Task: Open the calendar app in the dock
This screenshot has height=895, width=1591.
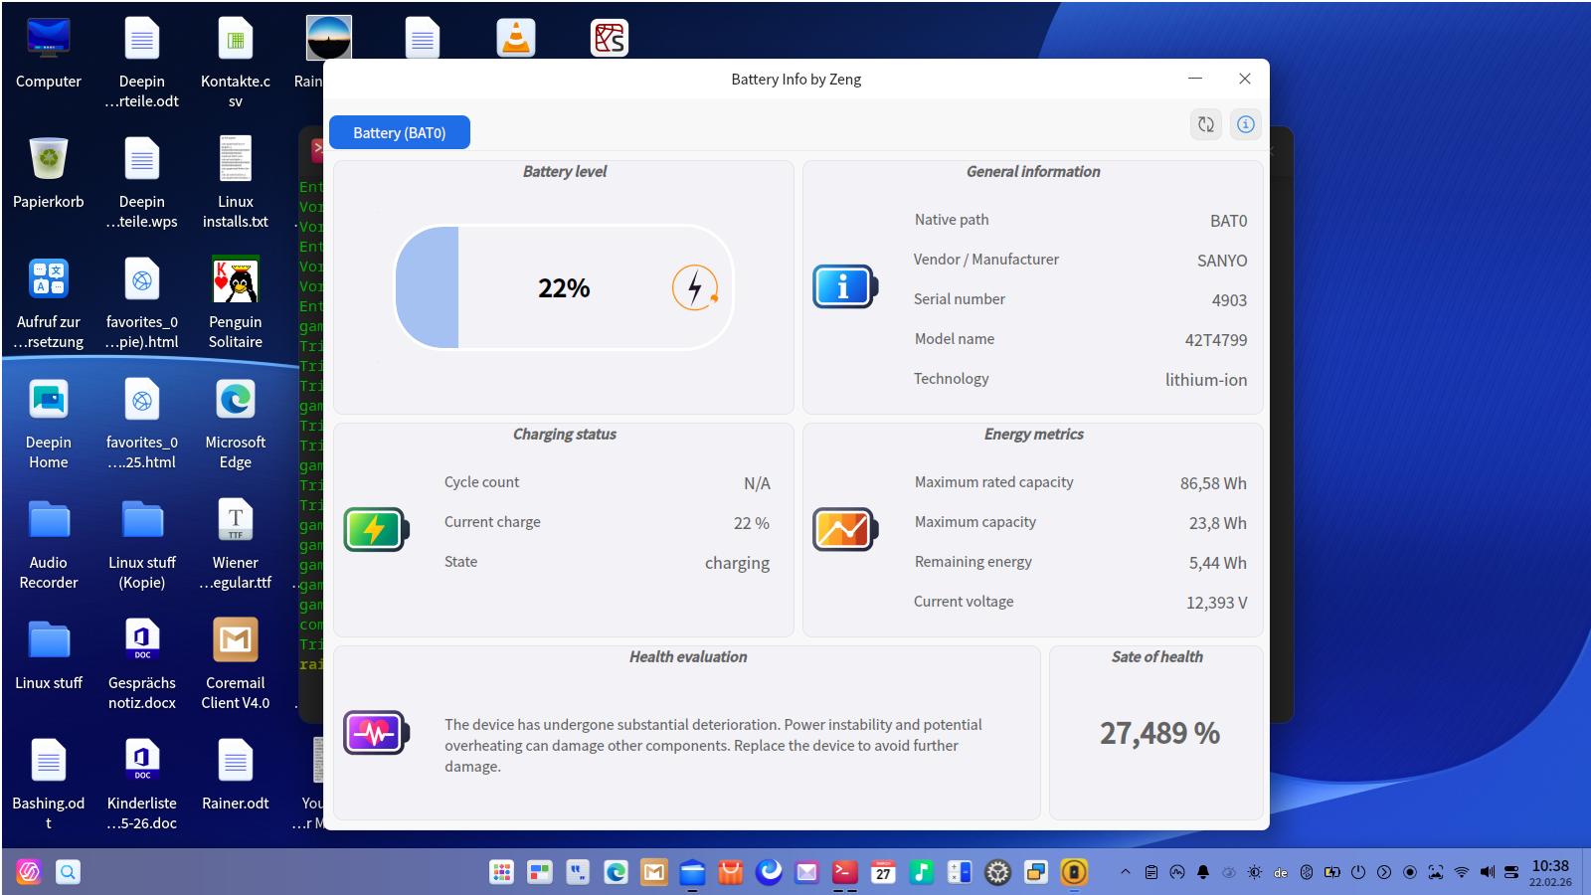Action: (x=883, y=872)
